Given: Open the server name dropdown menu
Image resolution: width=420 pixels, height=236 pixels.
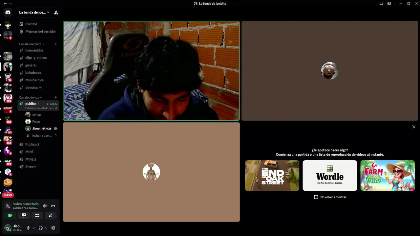Looking at the screenshot, I should coord(34,12).
